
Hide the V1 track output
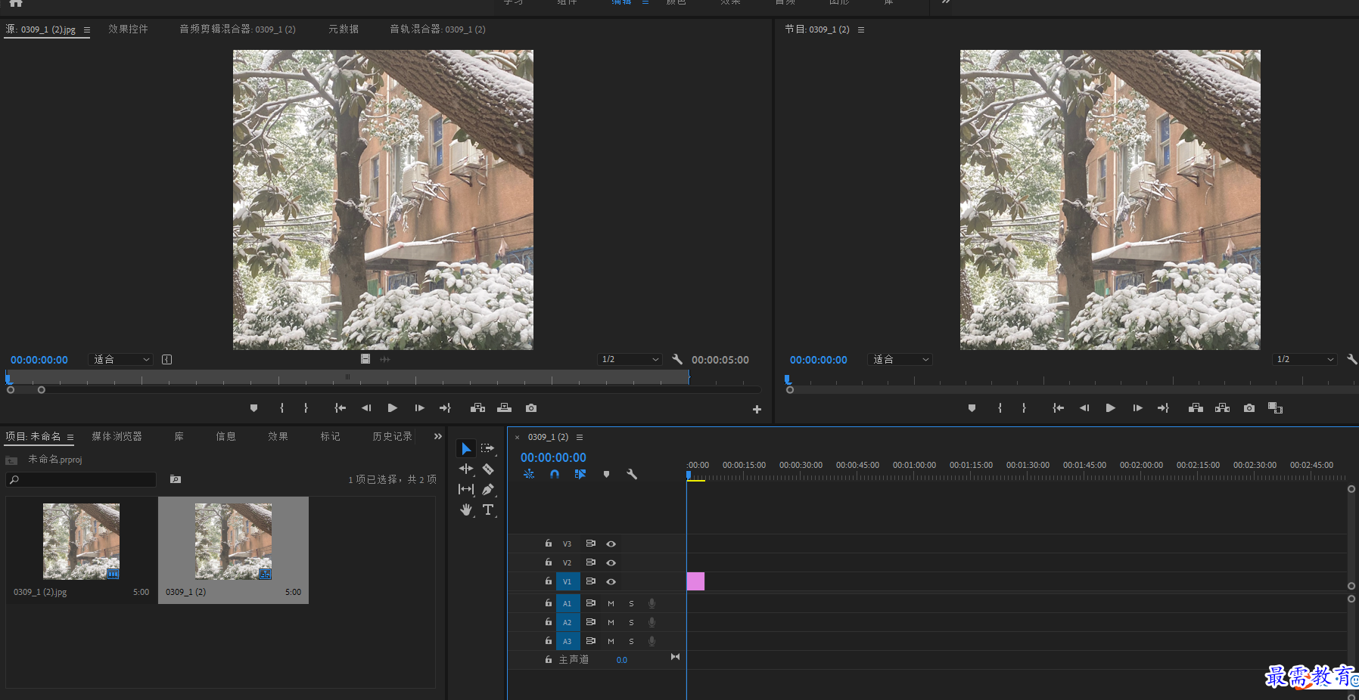pos(611,582)
